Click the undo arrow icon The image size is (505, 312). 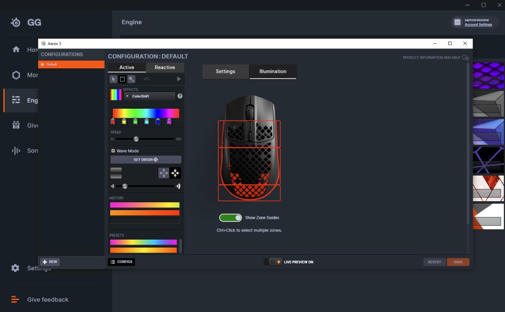146,79
